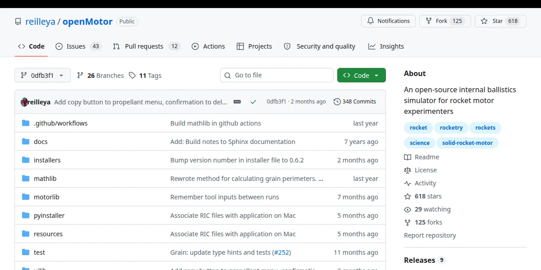Open the 348 Commits history link
The height and width of the screenshot is (270, 541).
click(x=355, y=102)
